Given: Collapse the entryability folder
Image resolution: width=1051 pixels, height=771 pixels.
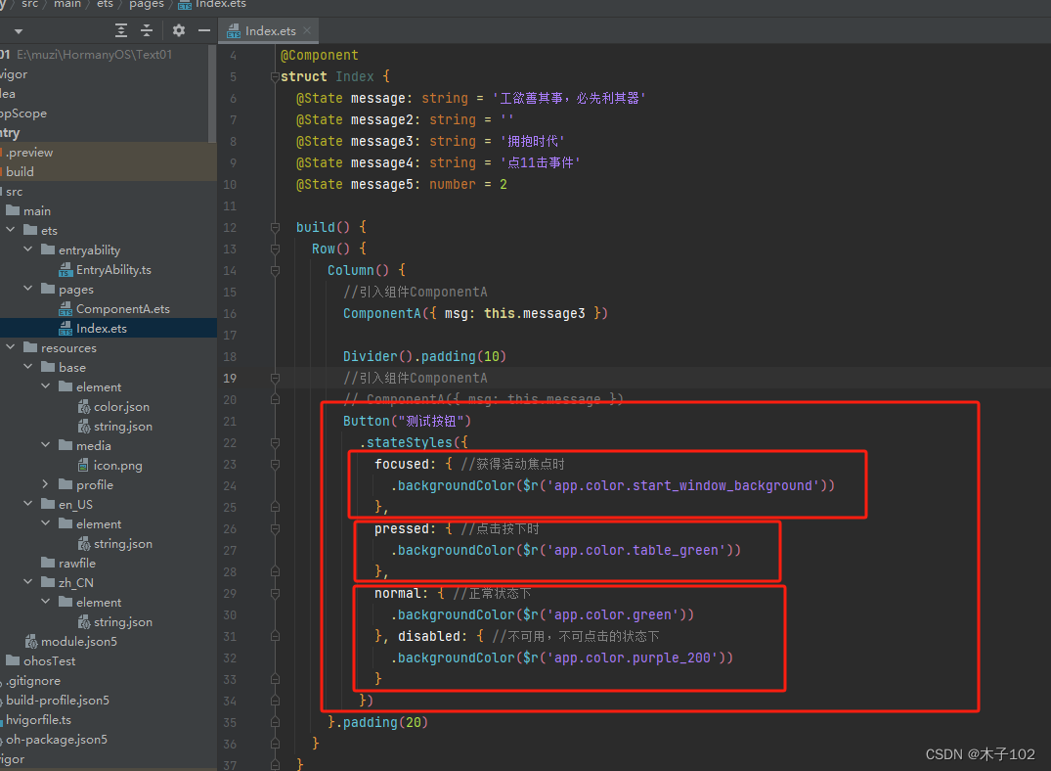Looking at the screenshot, I should (27, 249).
